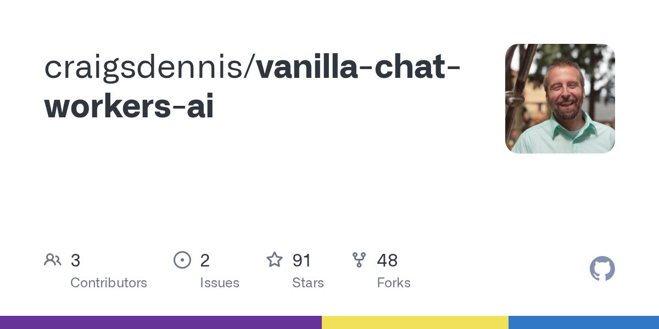Click the contributor count number 3
This screenshot has width=659, height=329.
[76, 260]
